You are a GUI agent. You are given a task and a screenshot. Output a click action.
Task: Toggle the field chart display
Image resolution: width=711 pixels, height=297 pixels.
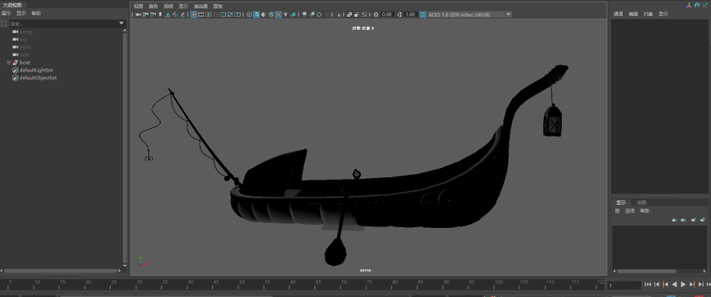pyautogui.click(x=223, y=15)
